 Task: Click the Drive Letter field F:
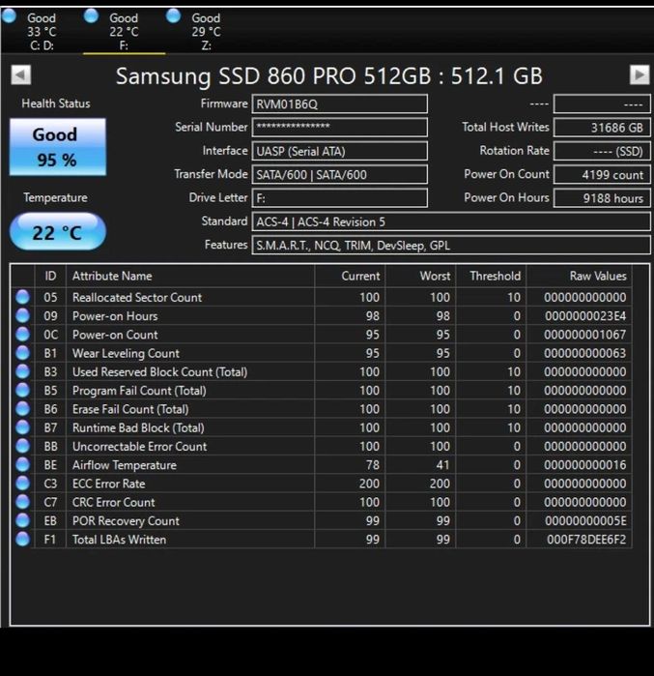[340, 198]
